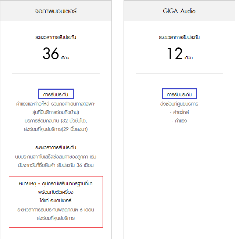The width and height of the screenshot is (235, 239).
Task: Click the ส่งซ่อมที่ศูนย์บริการ(29 นิ้วลงมา) line
Action: tap(56, 129)
